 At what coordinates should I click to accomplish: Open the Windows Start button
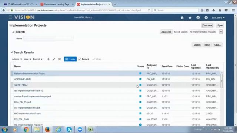pos(5,130)
